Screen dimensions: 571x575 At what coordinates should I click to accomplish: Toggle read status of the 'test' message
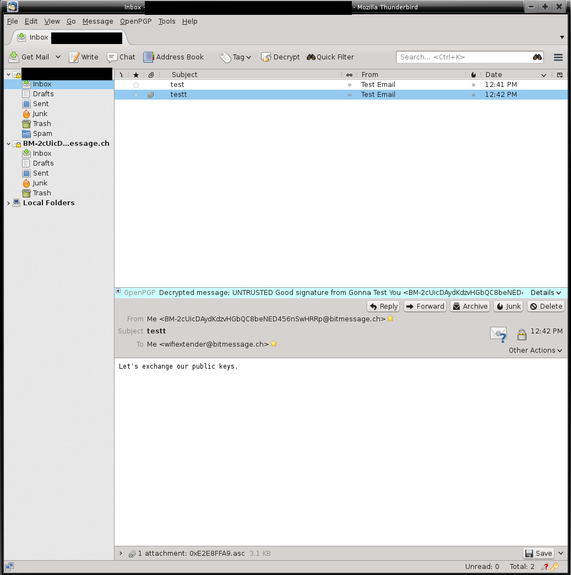(349, 85)
